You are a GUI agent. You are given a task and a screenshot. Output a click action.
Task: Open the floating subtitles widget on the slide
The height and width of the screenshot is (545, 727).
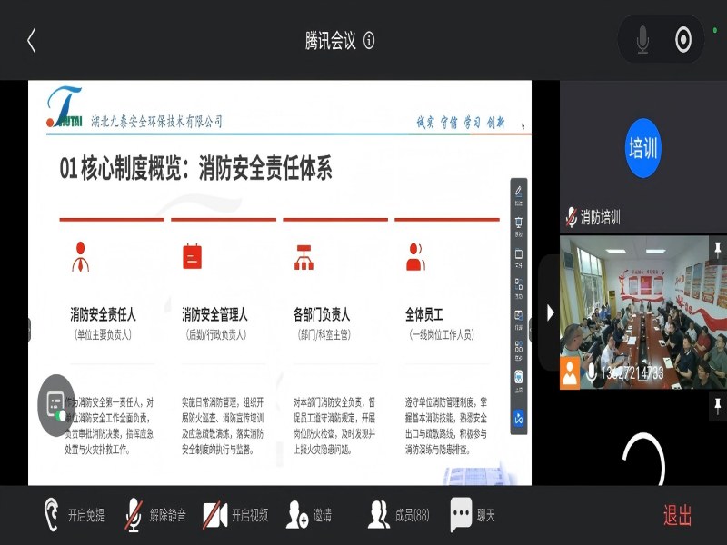pos(56,405)
